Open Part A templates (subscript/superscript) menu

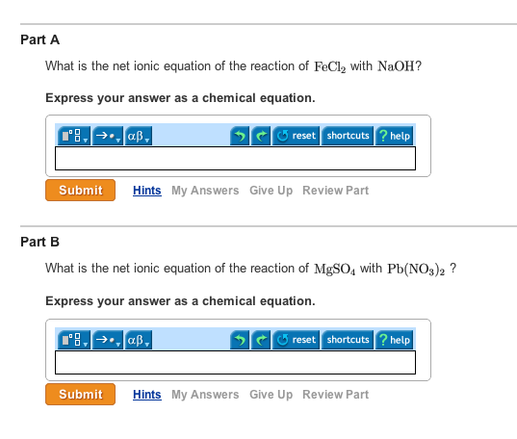point(74,136)
